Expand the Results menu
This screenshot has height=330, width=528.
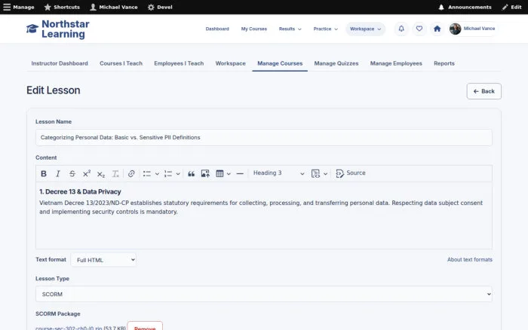point(290,29)
